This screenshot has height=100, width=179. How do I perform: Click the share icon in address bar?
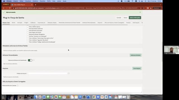point(141,8)
